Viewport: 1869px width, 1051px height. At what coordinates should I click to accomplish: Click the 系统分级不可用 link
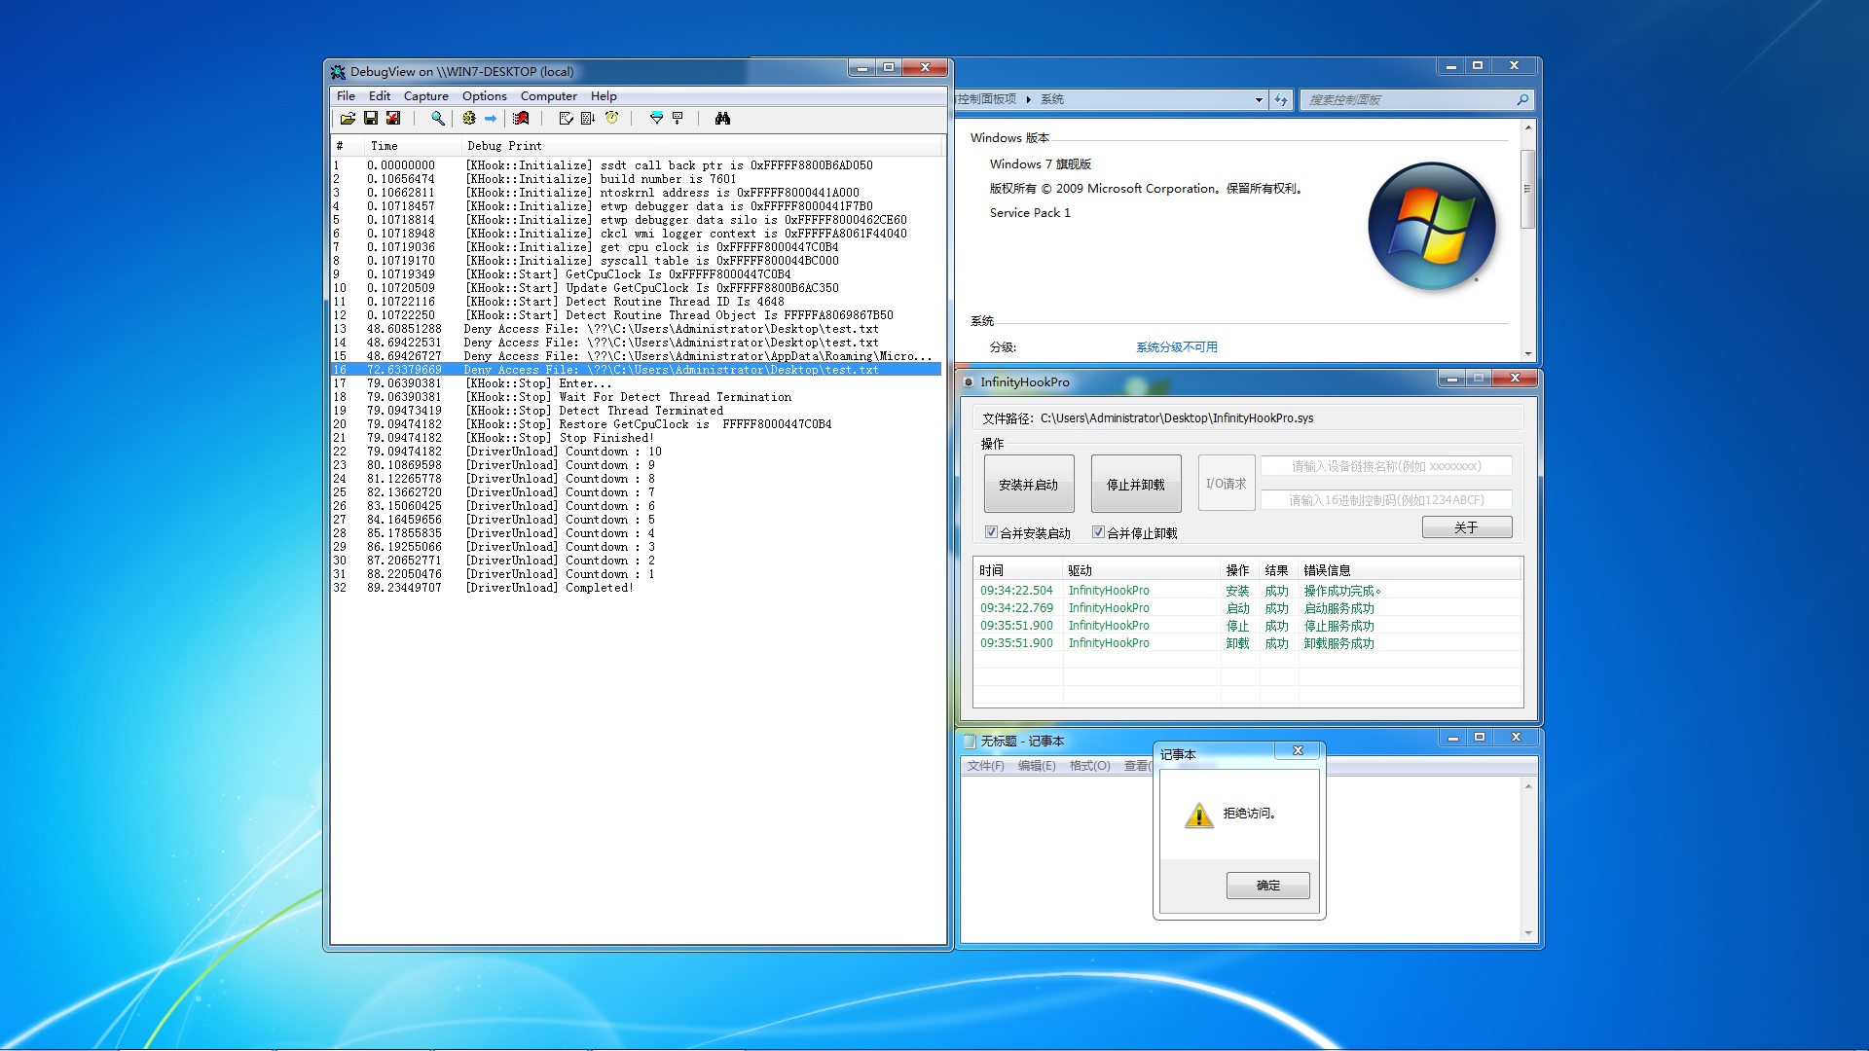[x=1176, y=347]
